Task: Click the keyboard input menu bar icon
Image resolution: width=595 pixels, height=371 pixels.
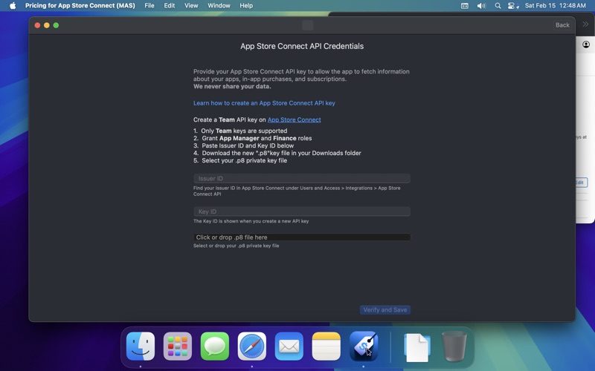Action: [464, 6]
